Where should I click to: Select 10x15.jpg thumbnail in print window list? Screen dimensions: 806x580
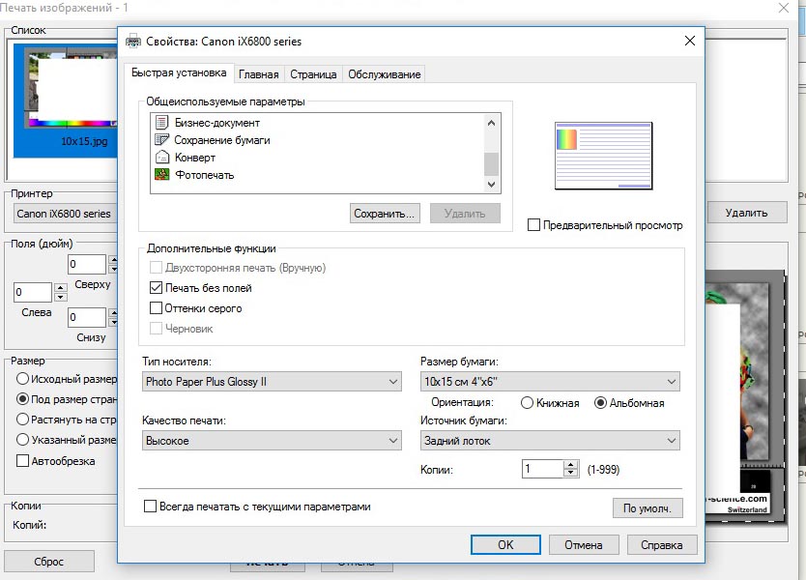(x=66, y=101)
